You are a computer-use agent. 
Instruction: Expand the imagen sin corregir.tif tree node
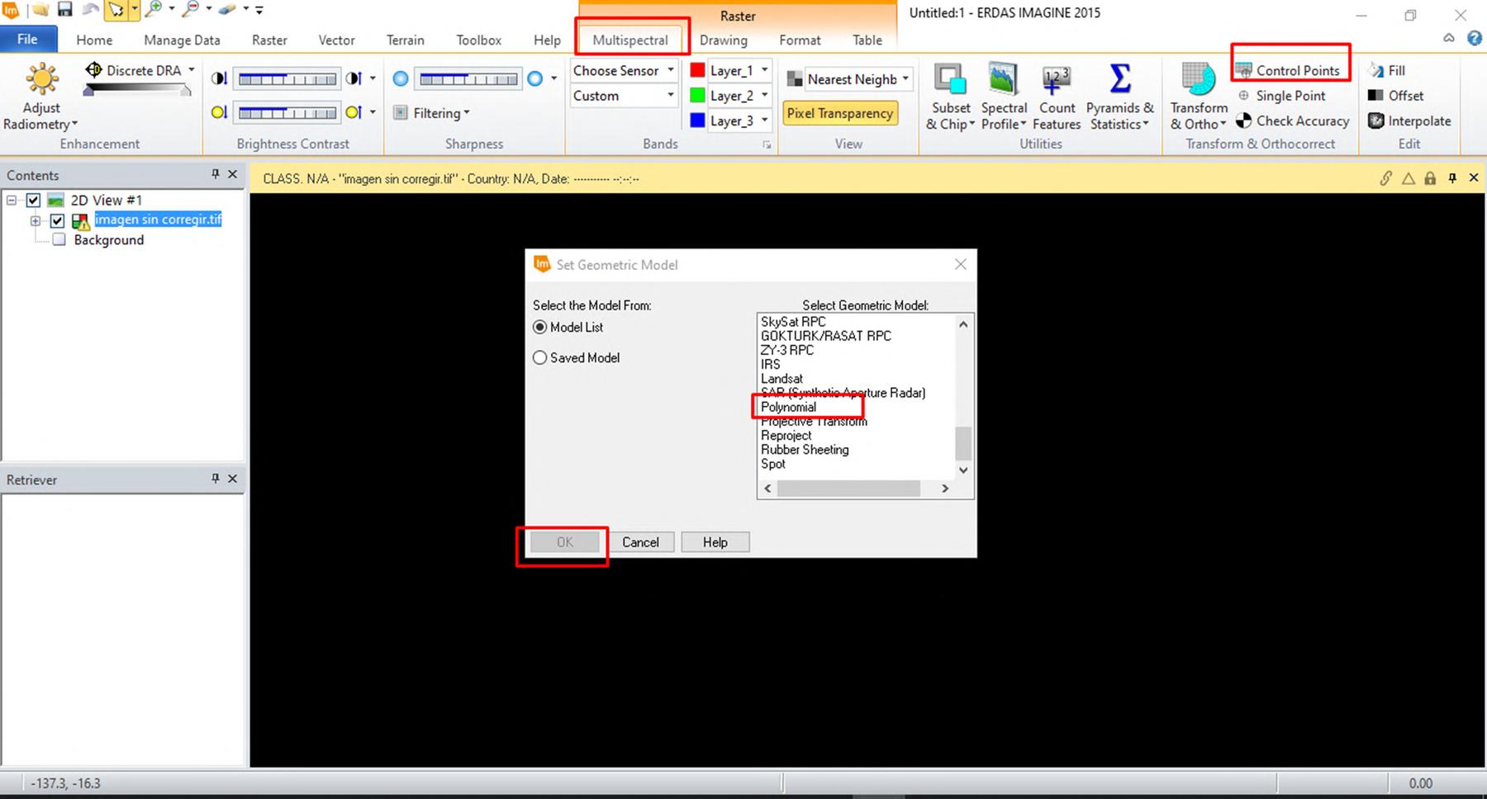click(x=36, y=220)
